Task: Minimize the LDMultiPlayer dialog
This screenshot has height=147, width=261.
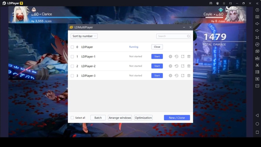Action: 184,27
